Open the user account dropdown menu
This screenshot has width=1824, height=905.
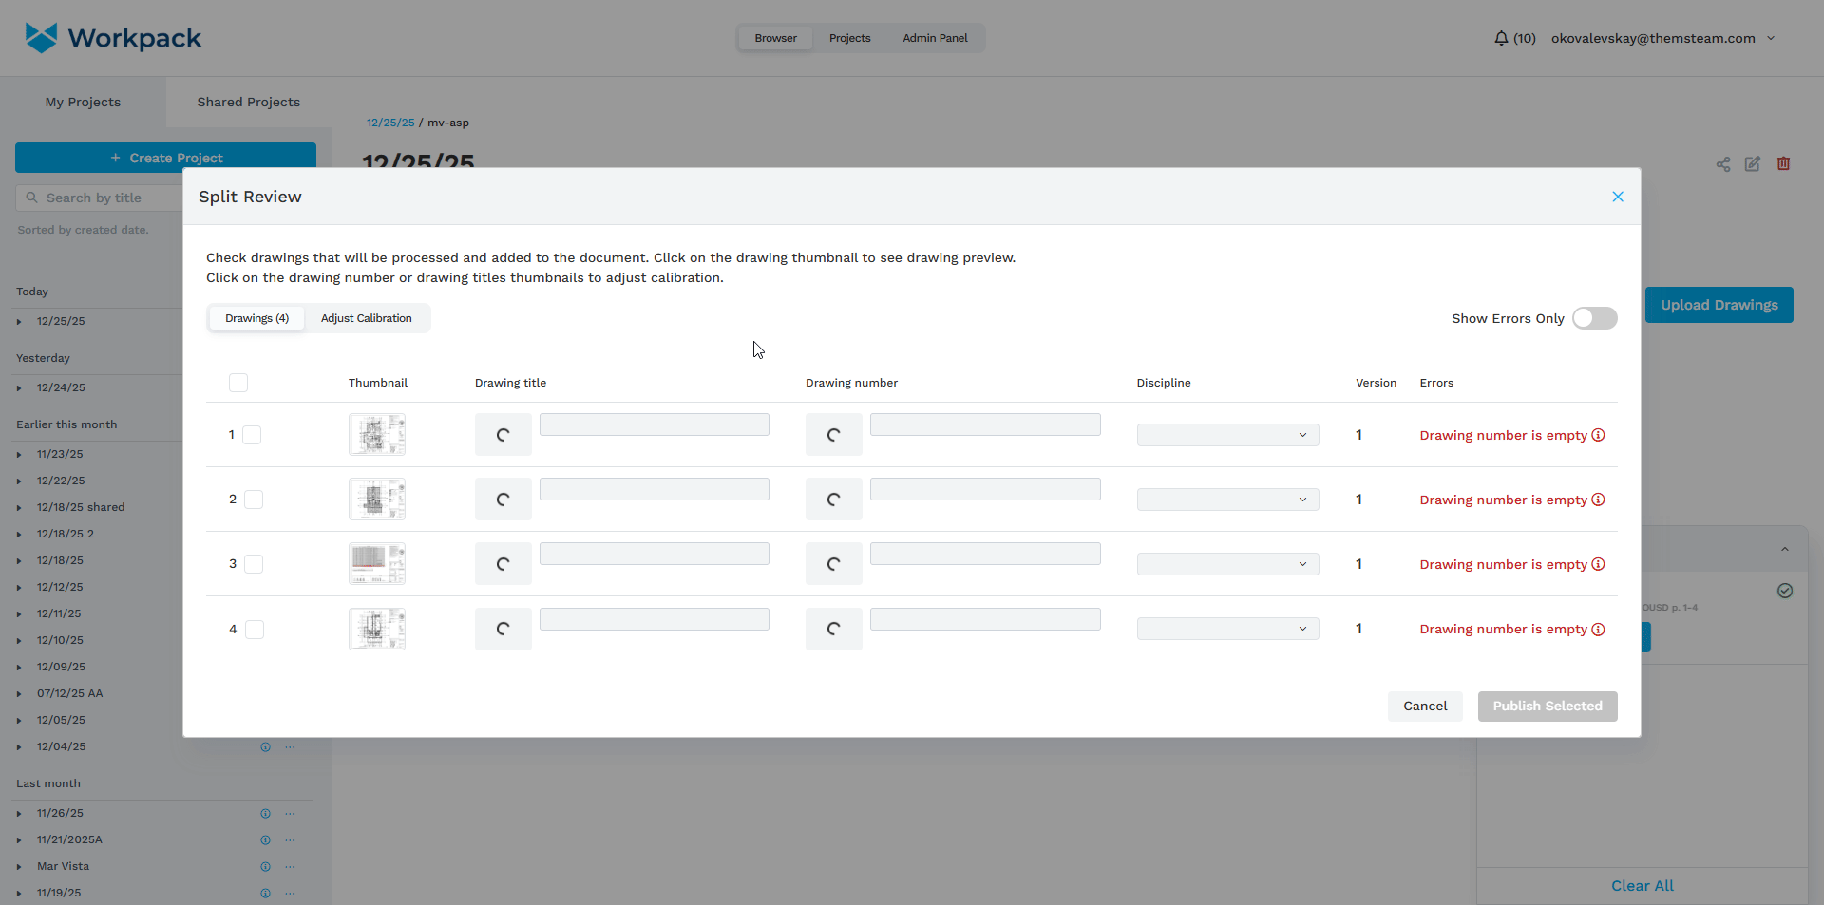1771,38
